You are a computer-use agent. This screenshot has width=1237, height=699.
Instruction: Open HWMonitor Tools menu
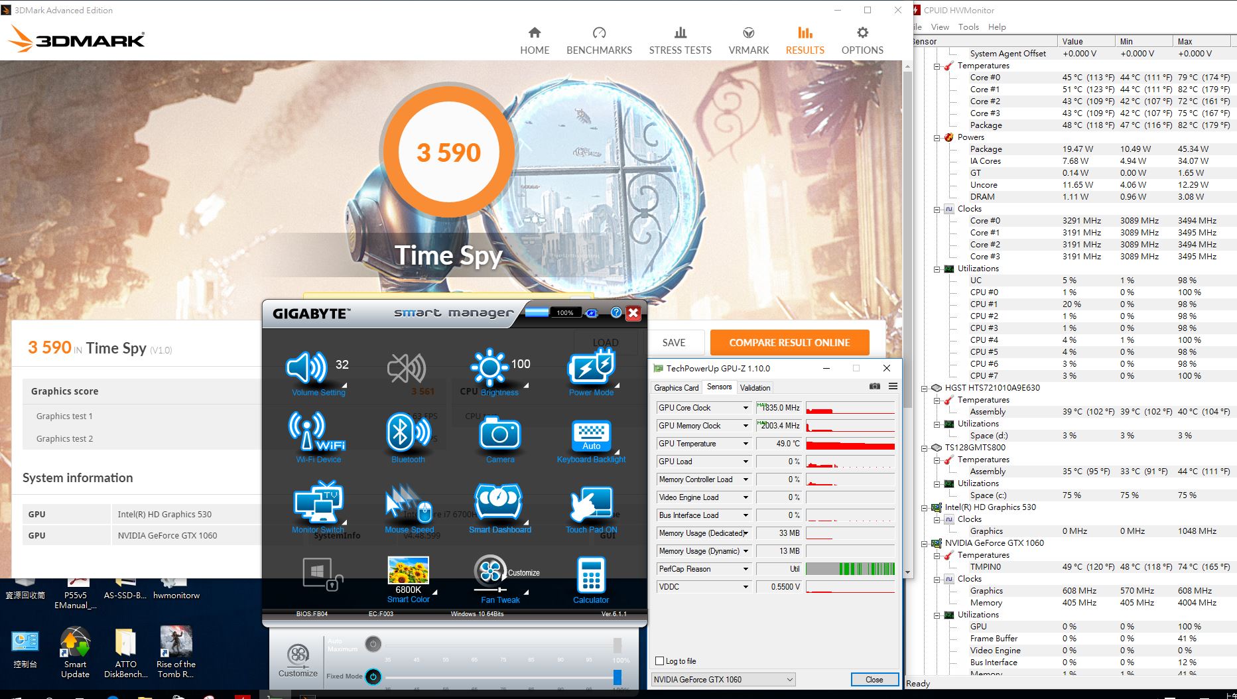(x=968, y=27)
